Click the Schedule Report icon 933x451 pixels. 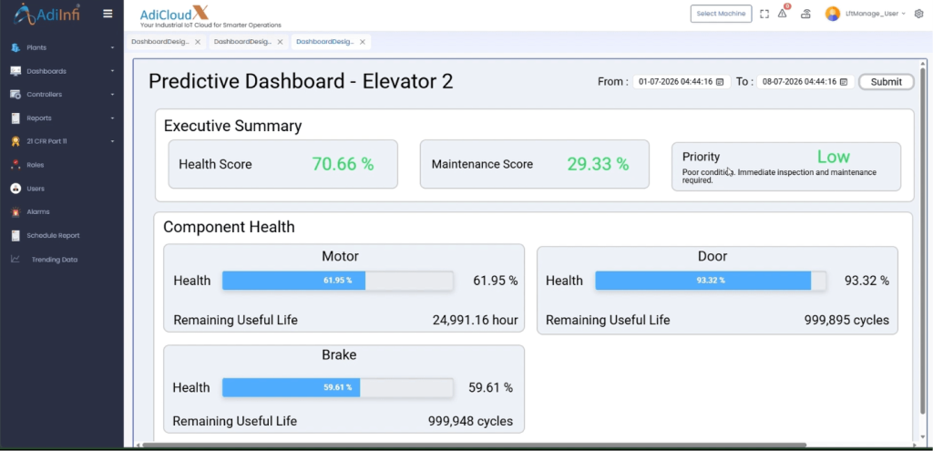(x=15, y=236)
